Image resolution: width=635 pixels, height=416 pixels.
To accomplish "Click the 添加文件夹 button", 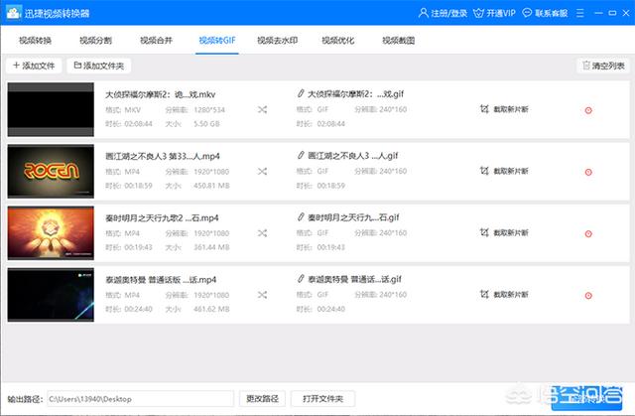I will [99, 66].
